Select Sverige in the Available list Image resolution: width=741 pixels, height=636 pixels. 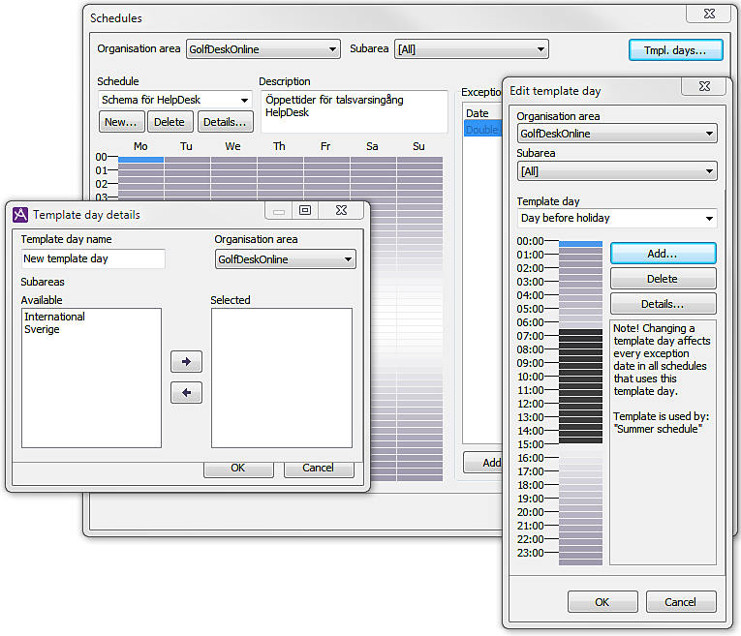pyautogui.click(x=43, y=329)
